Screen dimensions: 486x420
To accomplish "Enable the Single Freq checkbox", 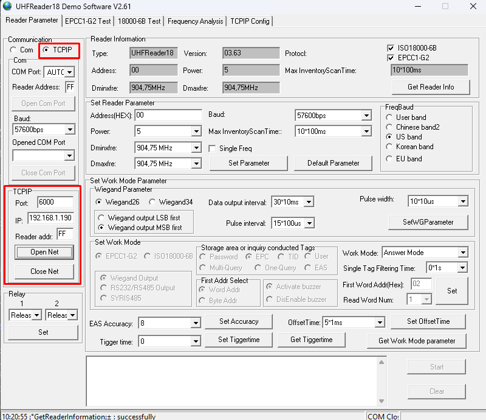I will pyautogui.click(x=213, y=149).
